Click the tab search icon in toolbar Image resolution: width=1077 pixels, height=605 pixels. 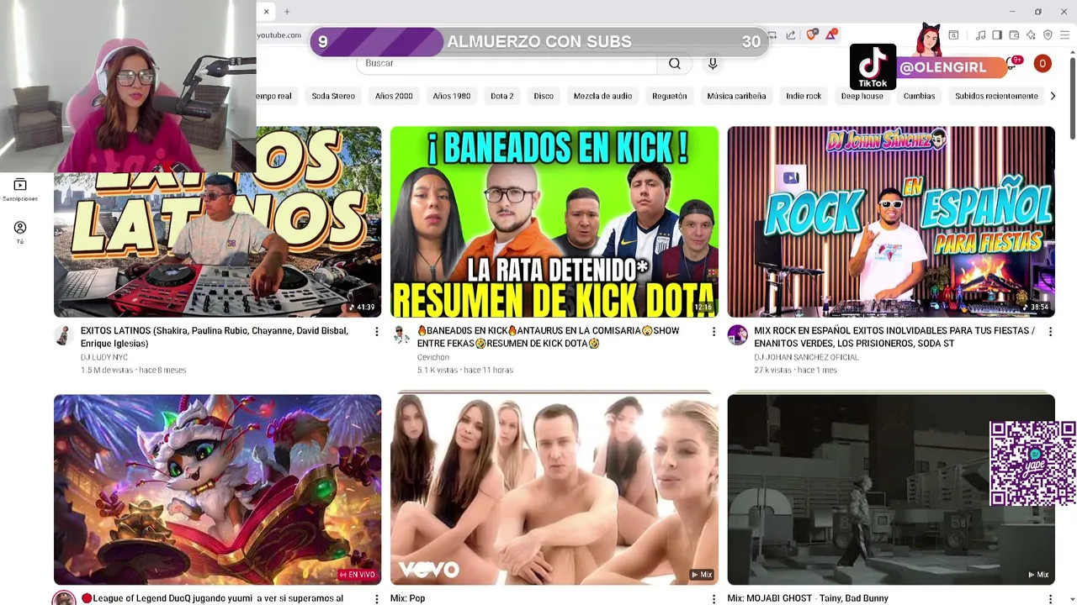pyautogui.click(x=953, y=34)
